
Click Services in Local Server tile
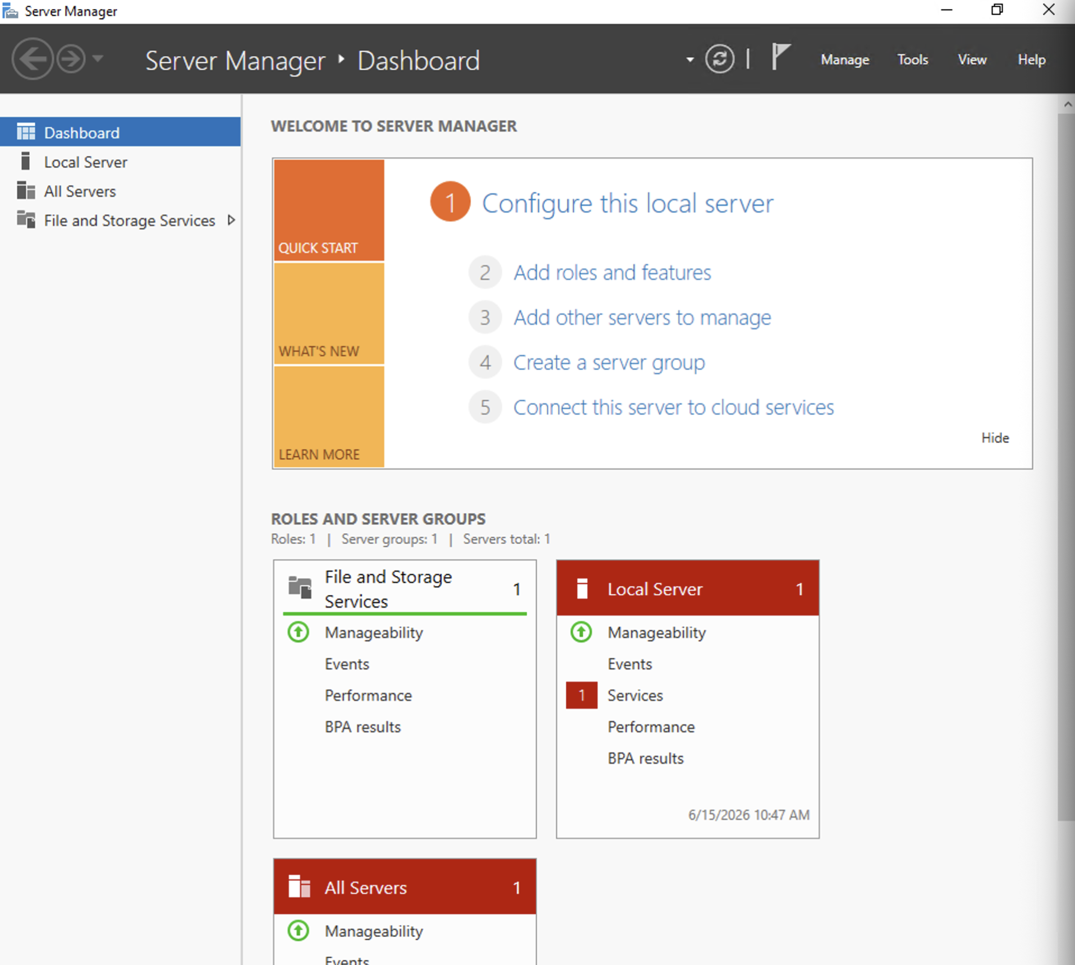[635, 695]
